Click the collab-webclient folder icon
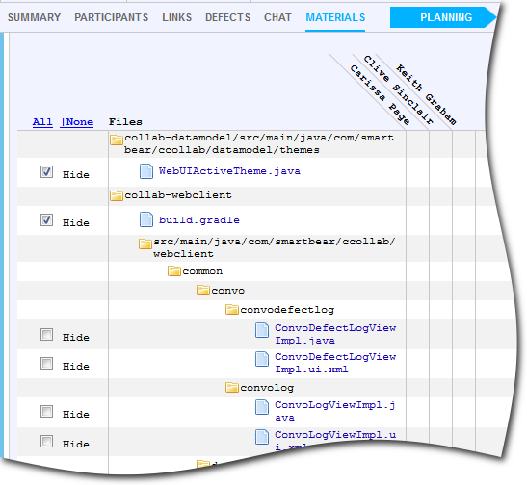The width and height of the screenshot is (527, 485). [117, 195]
